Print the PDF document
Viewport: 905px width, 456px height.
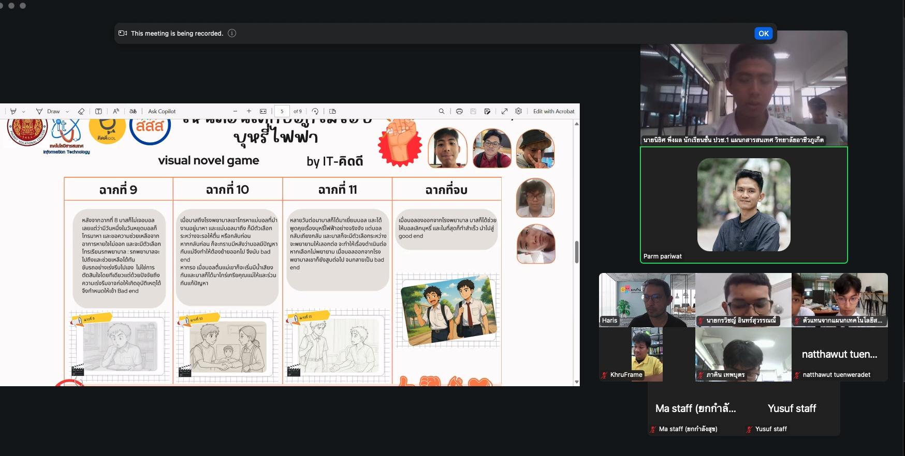(459, 111)
